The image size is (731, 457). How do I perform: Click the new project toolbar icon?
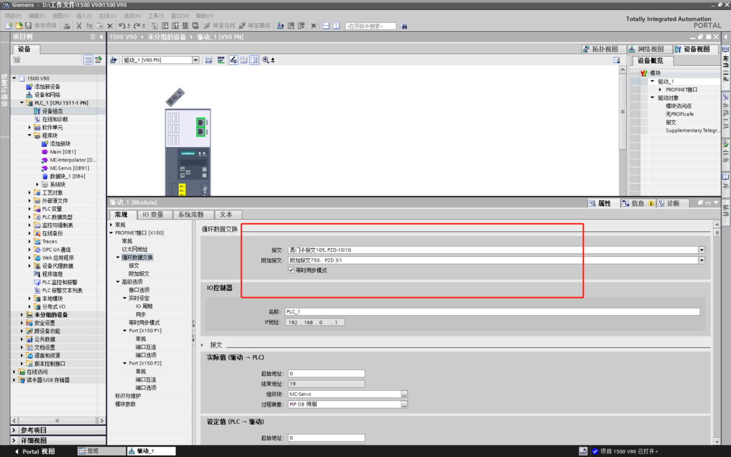(9, 26)
